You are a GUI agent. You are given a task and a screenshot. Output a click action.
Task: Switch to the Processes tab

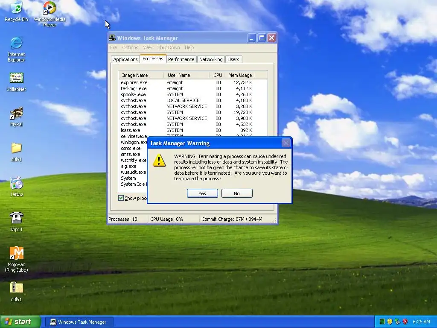153,59
